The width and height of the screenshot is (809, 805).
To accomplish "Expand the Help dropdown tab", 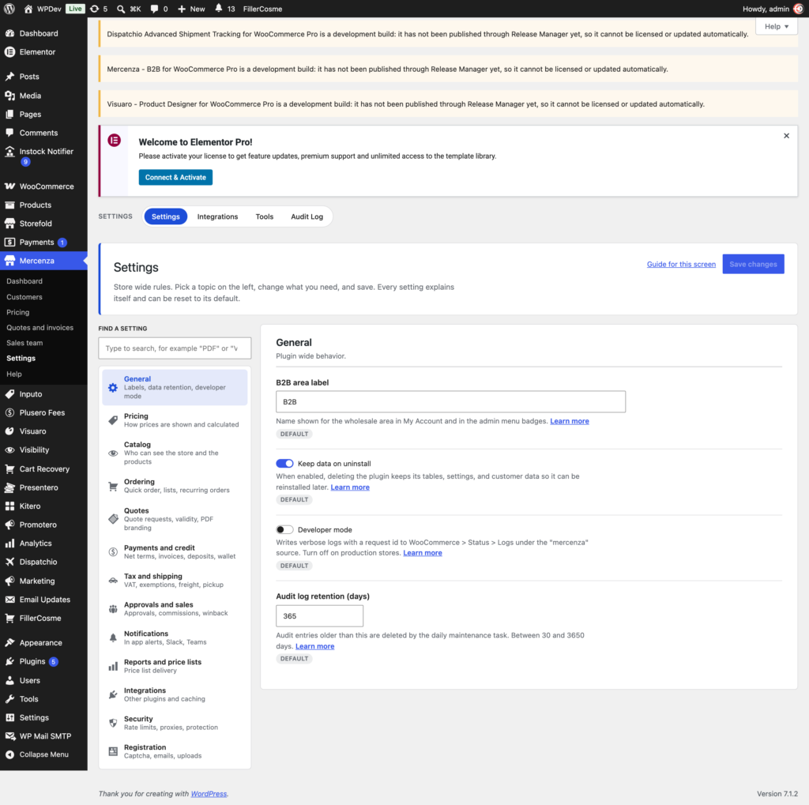I will tap(777, 26).
